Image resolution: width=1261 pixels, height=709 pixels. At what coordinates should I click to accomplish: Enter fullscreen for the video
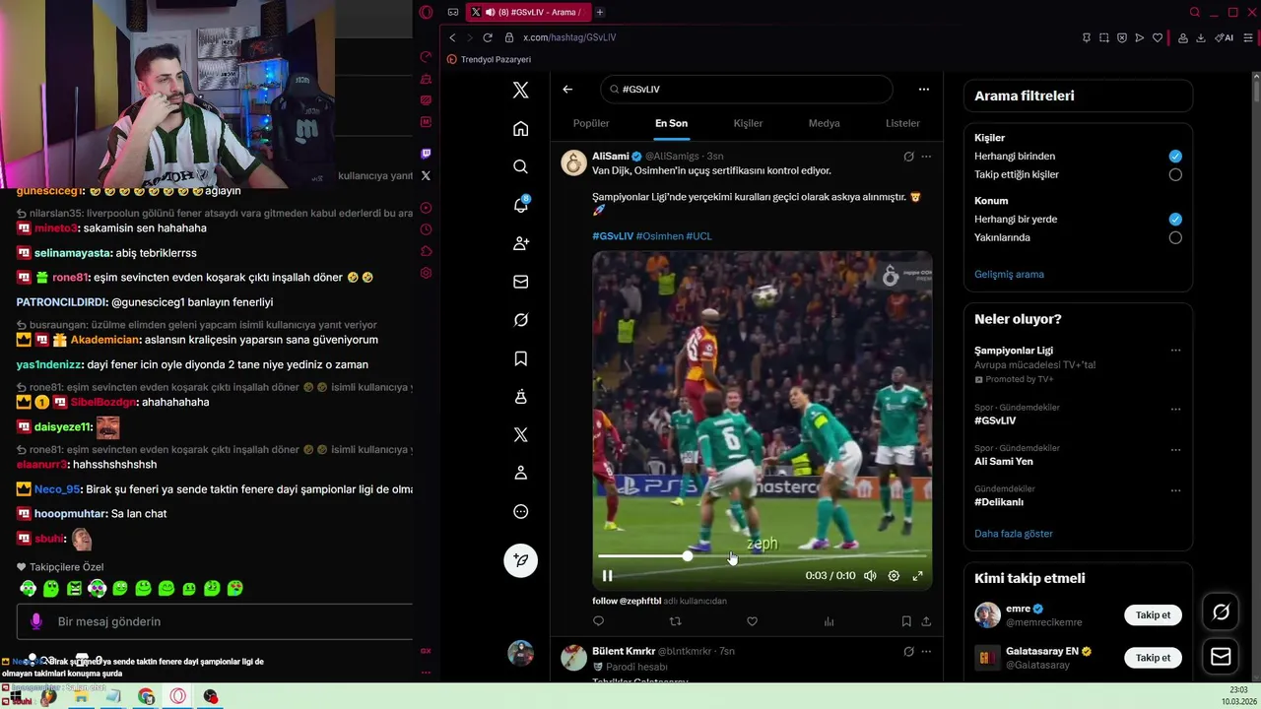[x=917, y=576]
